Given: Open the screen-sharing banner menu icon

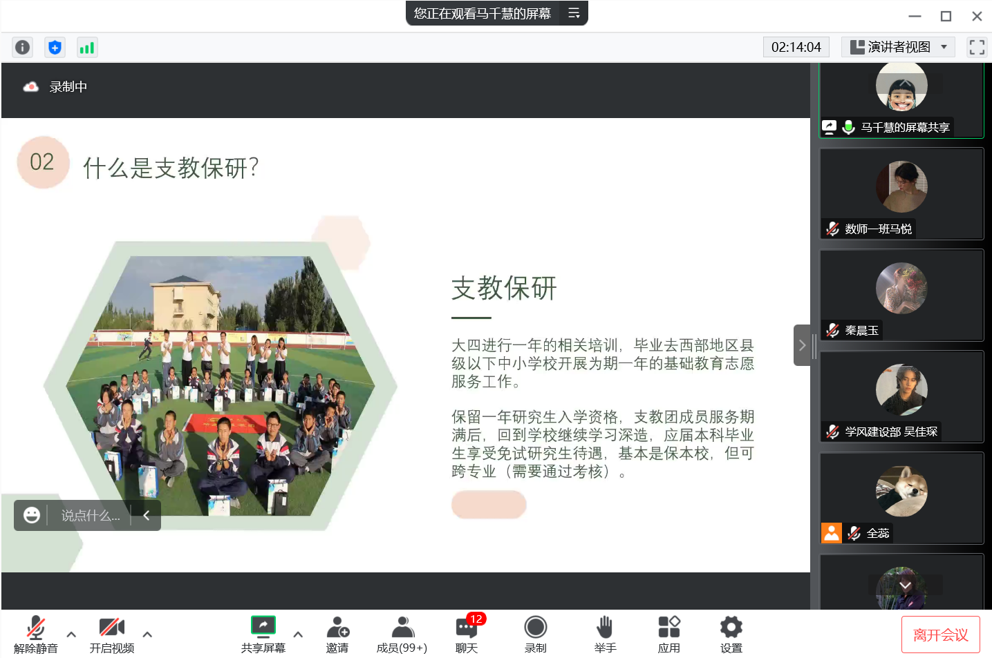Looking at the screenshot, I should click(574, 13).
